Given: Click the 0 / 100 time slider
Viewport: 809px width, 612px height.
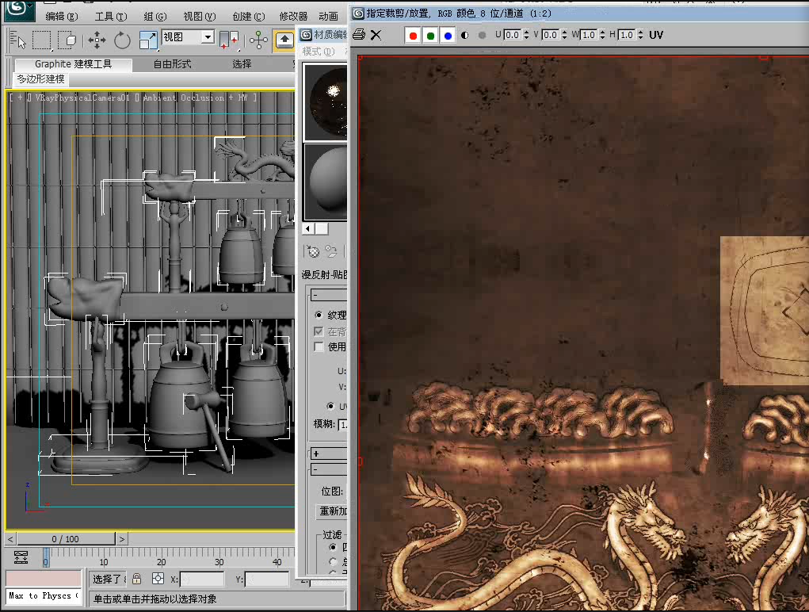Looking at the screenshot, I should pyautogui.click(x=66, y=539).
